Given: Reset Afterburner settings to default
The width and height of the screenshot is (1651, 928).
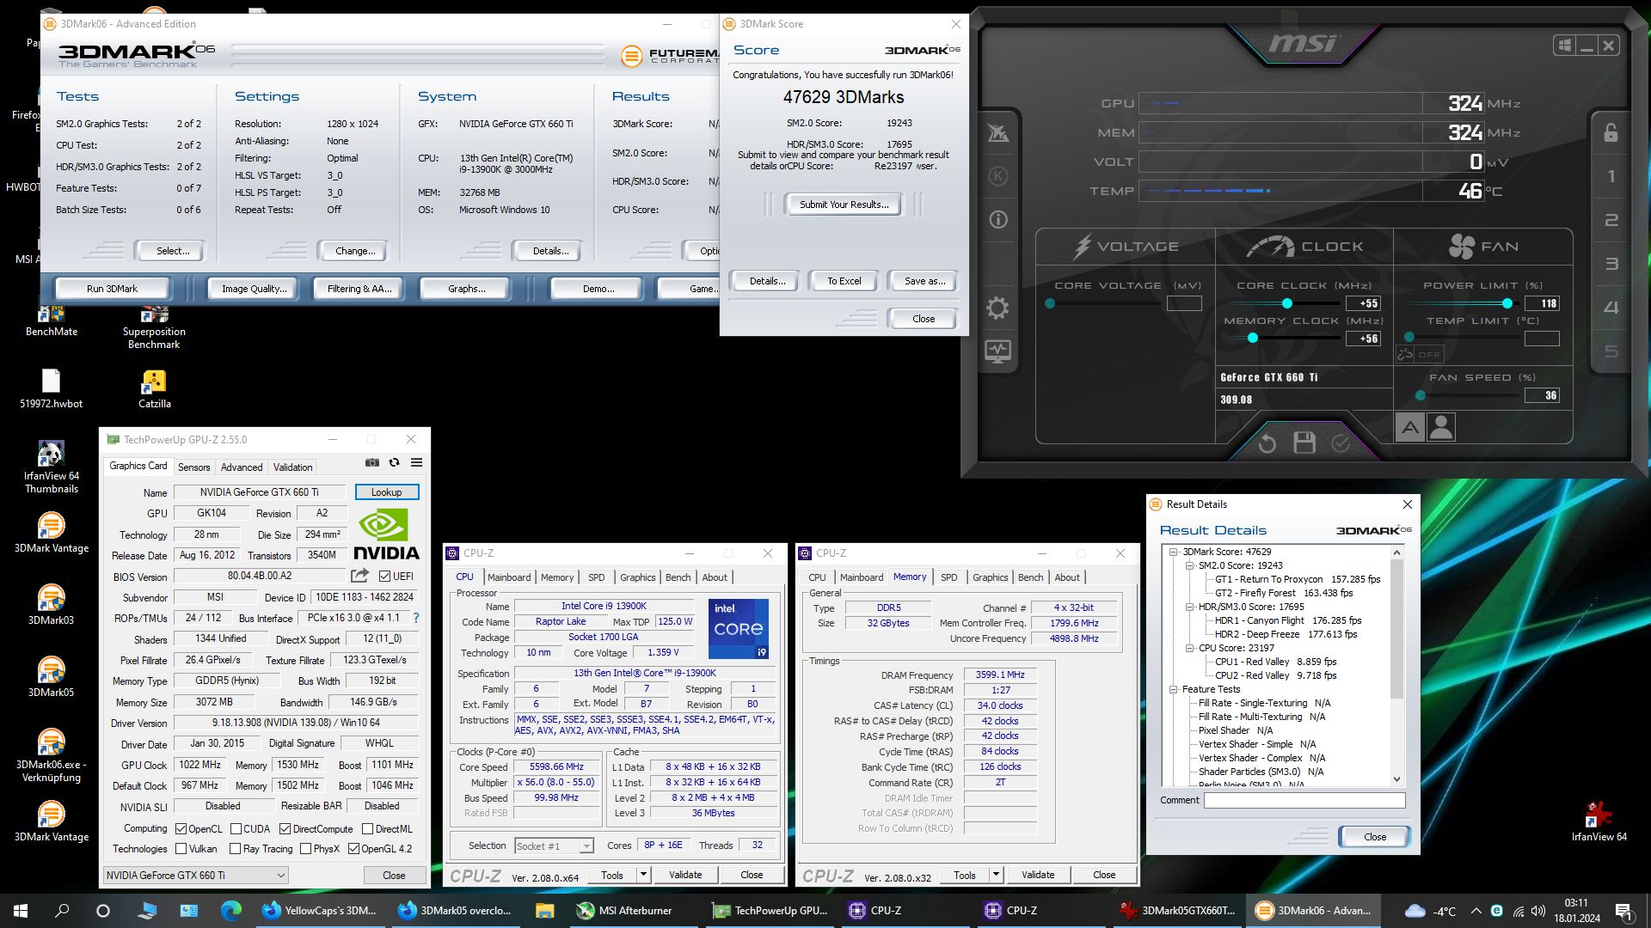Looking at the screenshot, I should tap(1267, 443).
